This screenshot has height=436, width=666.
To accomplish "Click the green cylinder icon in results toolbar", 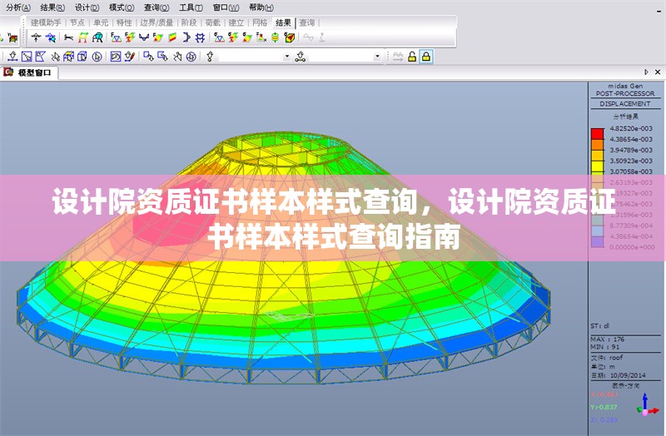I will (274, 37).
